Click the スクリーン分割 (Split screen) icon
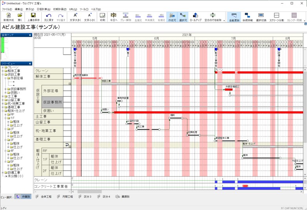The width and height of the screenshot is (307, 210). pyautogui.click(x=276, y=17)
